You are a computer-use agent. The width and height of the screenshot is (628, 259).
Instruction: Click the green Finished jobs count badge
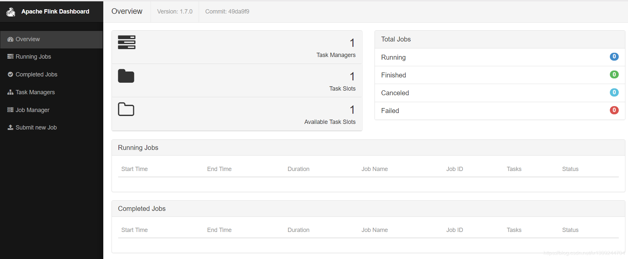tap(614, 74)
